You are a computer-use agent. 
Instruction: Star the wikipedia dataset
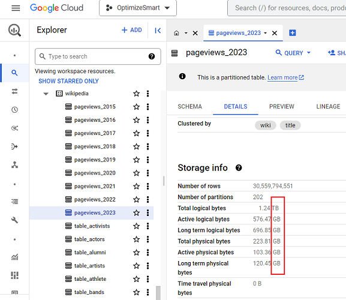[136, 94]
